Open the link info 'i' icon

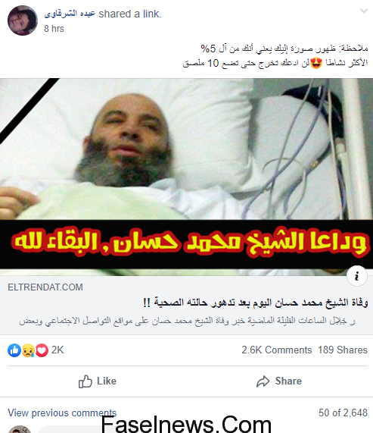[357, 276]
